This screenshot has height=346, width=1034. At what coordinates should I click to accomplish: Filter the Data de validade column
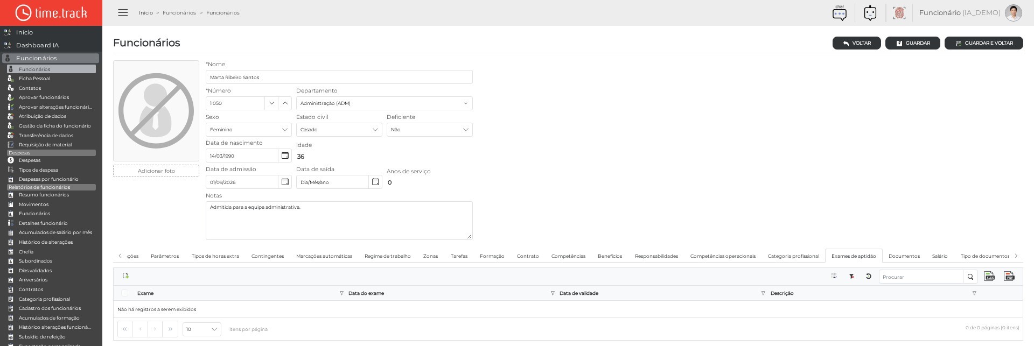pos(763,293)
